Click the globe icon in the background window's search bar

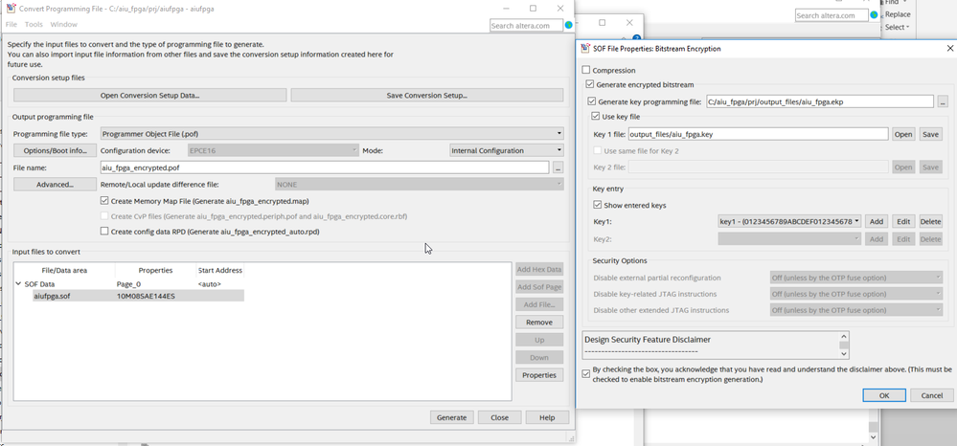(874, 15)
